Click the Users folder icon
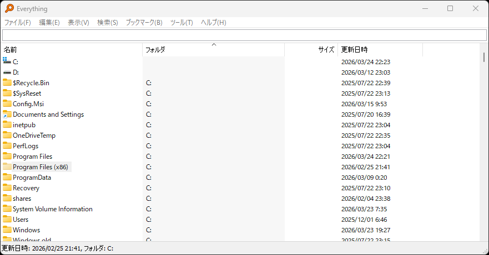489x255 pixels. pos(7,219)
